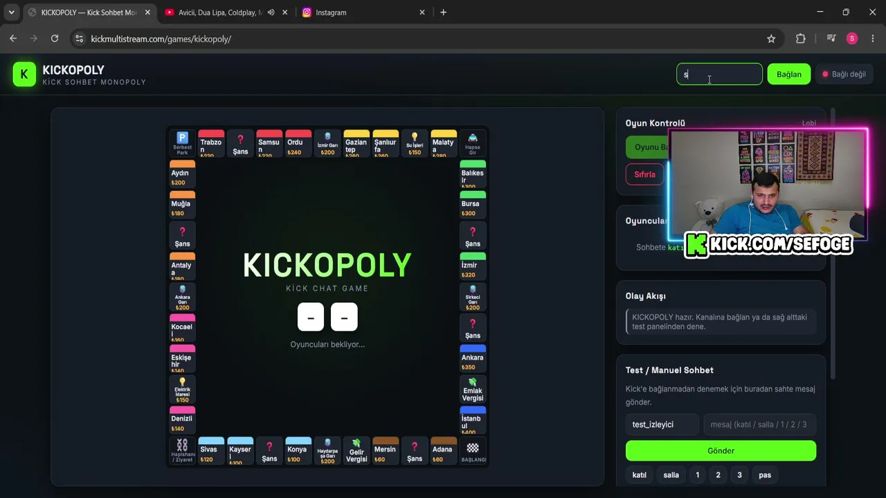The height and width of the screenshot is (498, 886).
Task: Close the KICKOPOLY tab
Action: point(147,12)
